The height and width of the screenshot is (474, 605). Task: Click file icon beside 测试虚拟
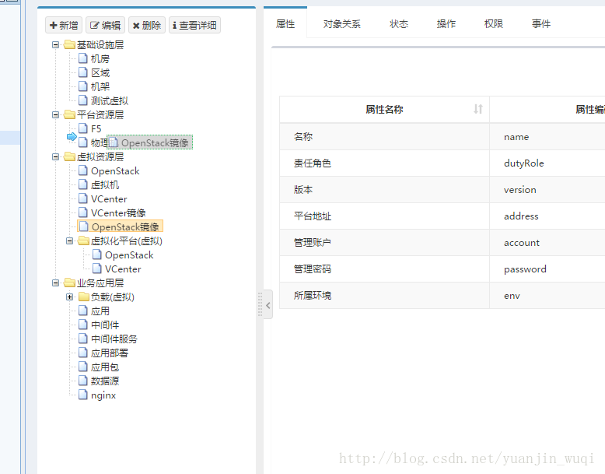click(83, 101)
